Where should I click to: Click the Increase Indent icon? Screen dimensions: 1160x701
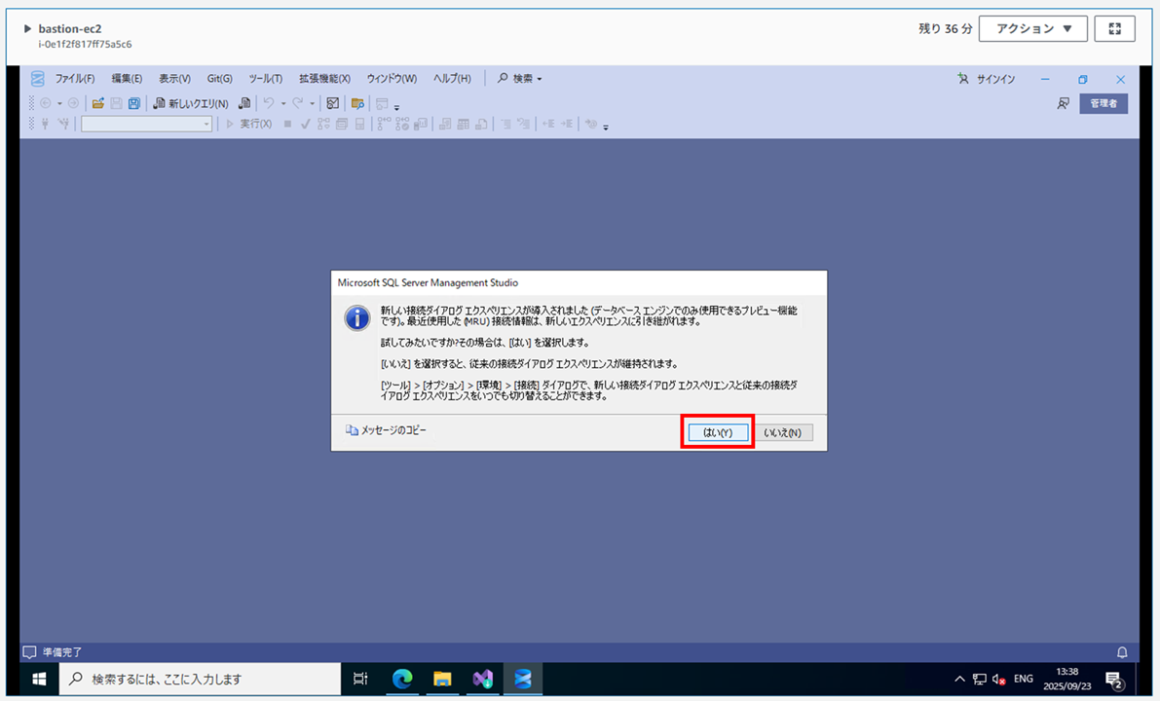[567, 125]
